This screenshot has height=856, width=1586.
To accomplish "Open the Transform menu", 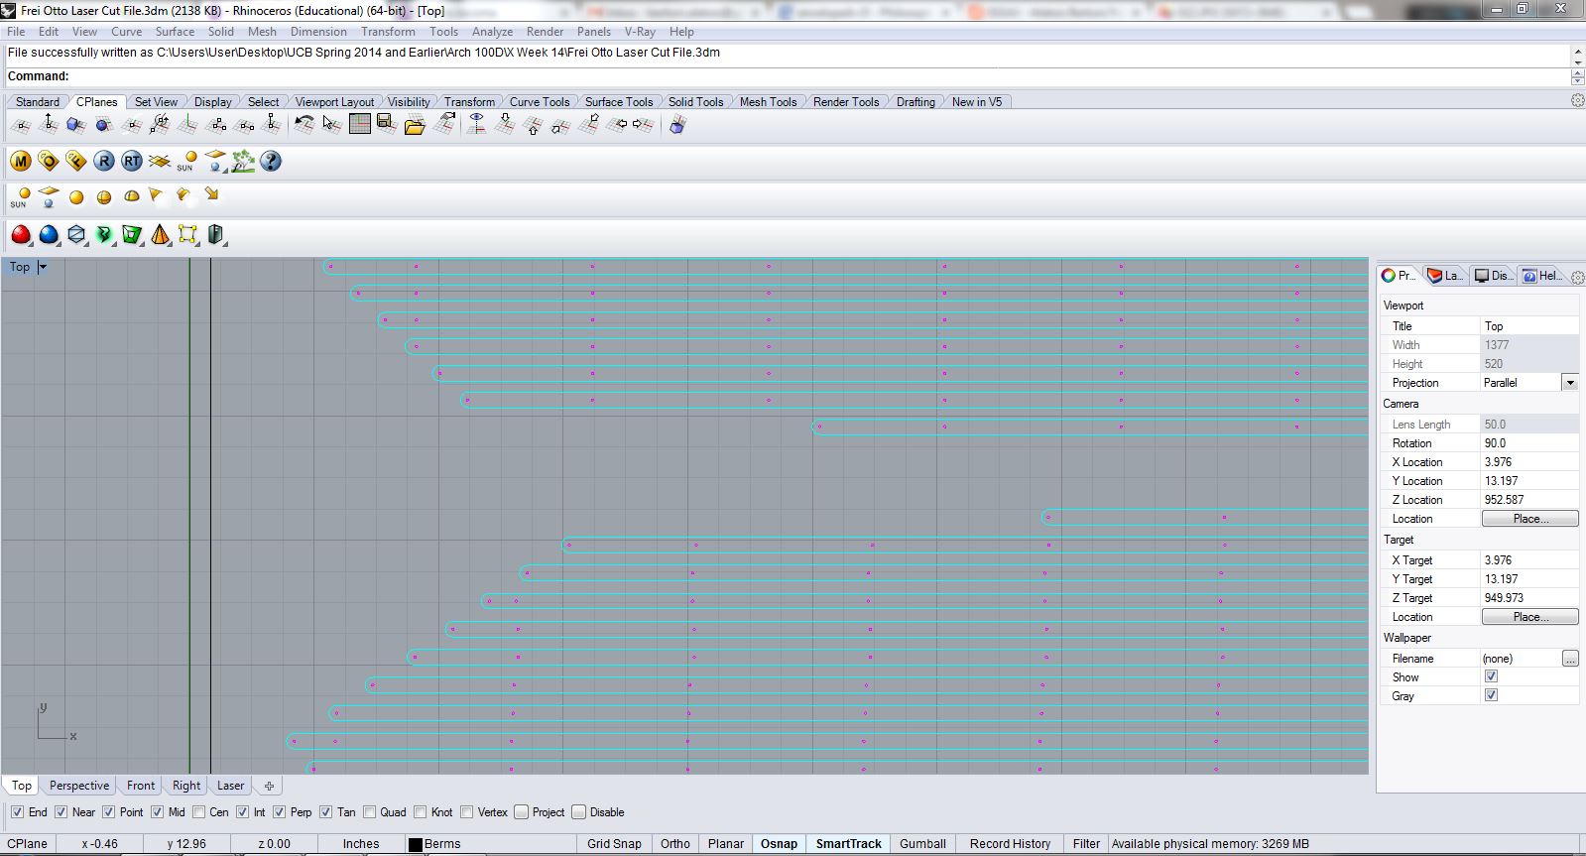I will tap(388, 32).
